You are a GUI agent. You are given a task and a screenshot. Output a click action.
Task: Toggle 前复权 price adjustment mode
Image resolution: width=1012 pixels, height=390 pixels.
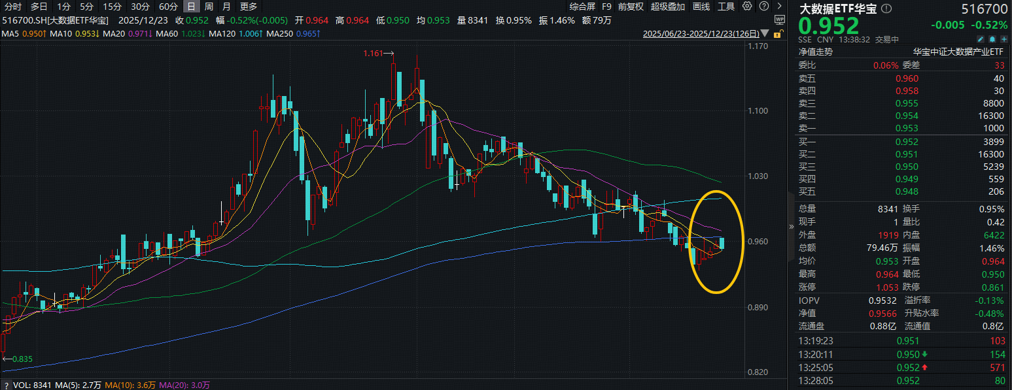tap(631, 7)
